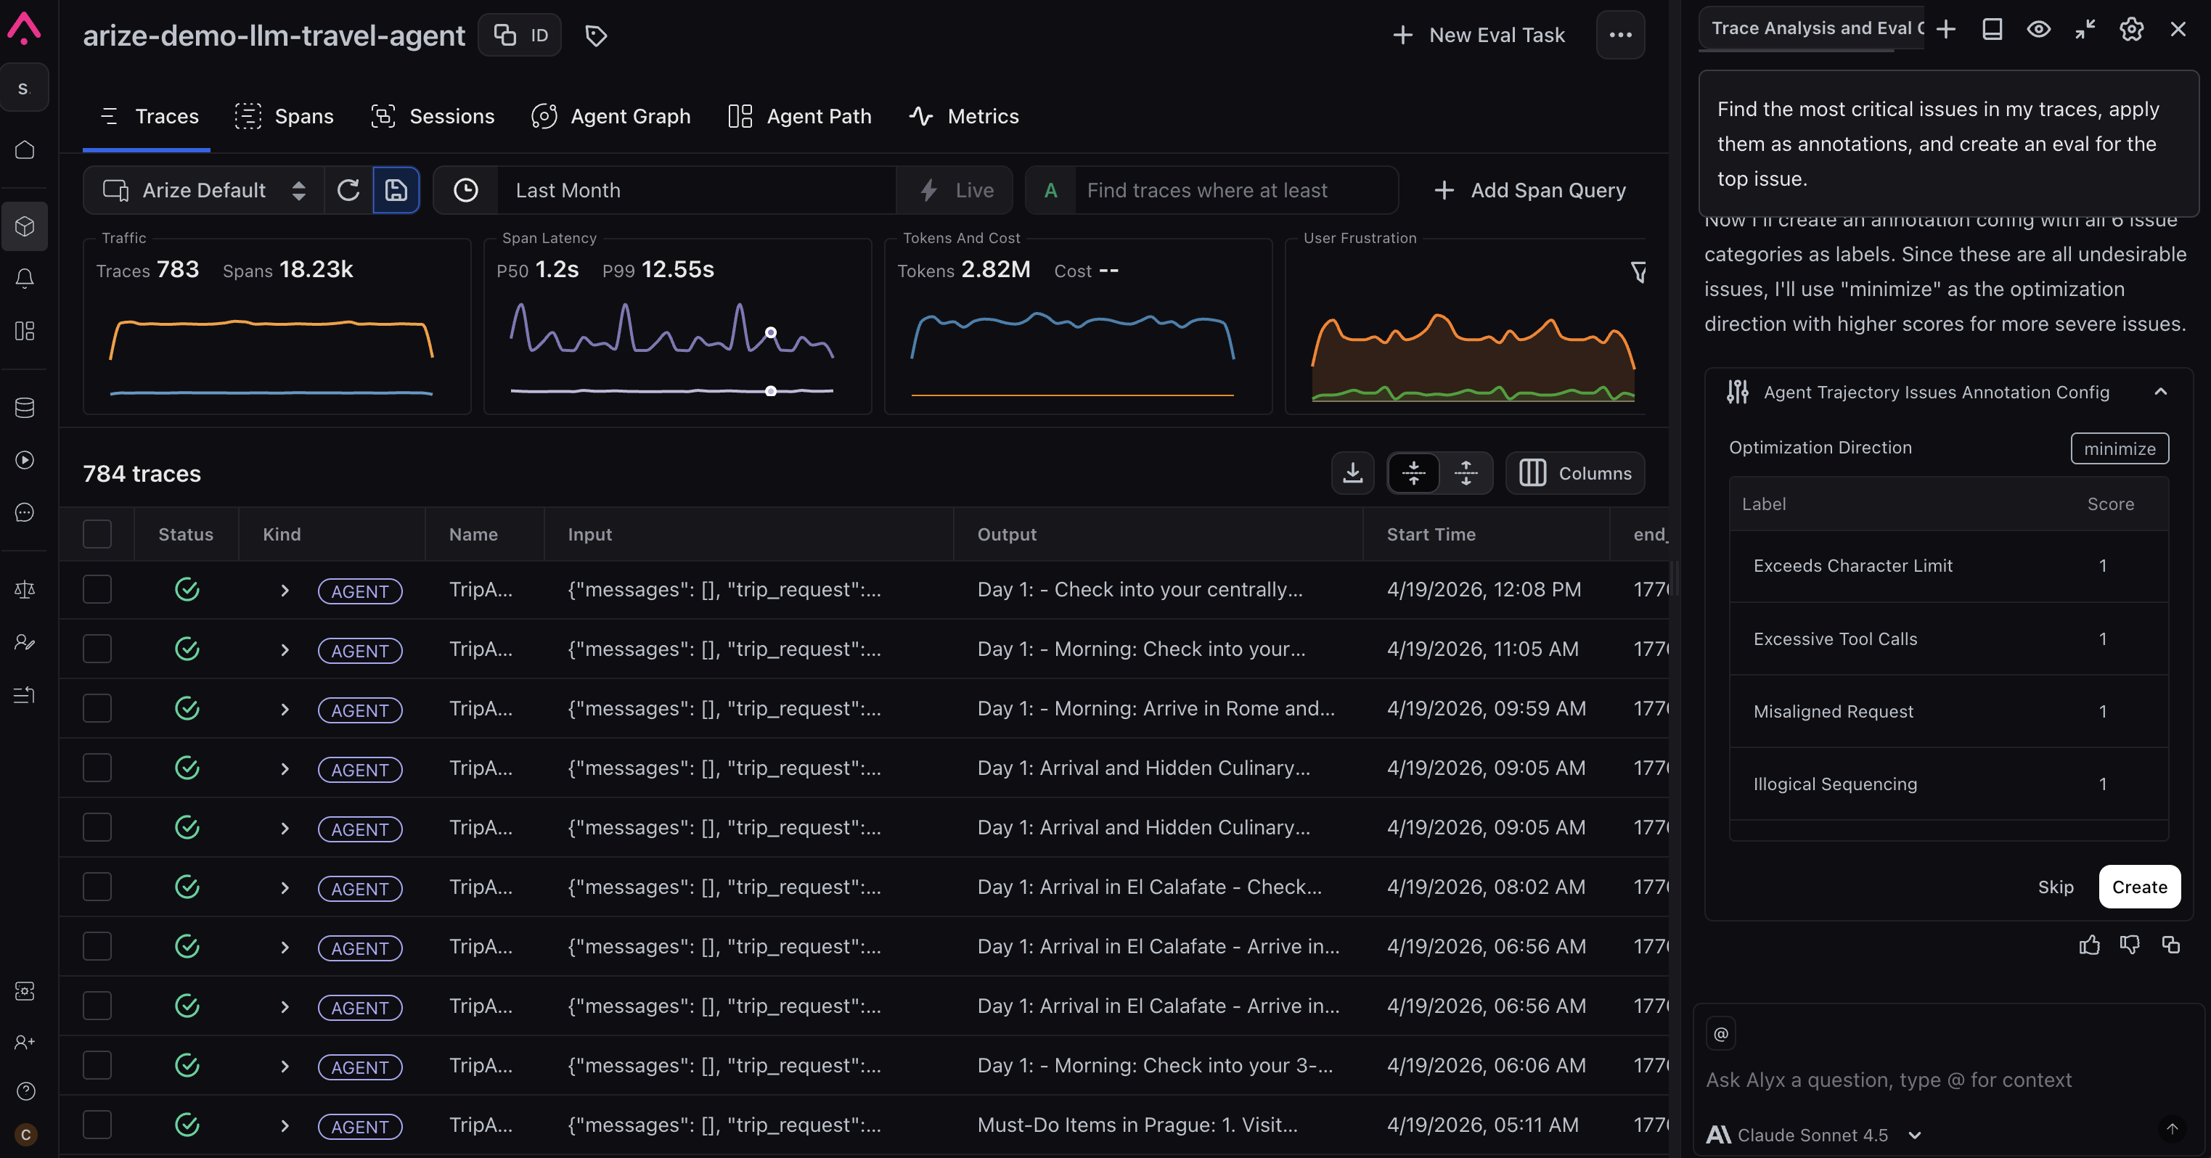Image resolution: width=2211 pixels, height=1158 pixels.
Task: Download the traces table
Action: click(x=1353, y=472)
